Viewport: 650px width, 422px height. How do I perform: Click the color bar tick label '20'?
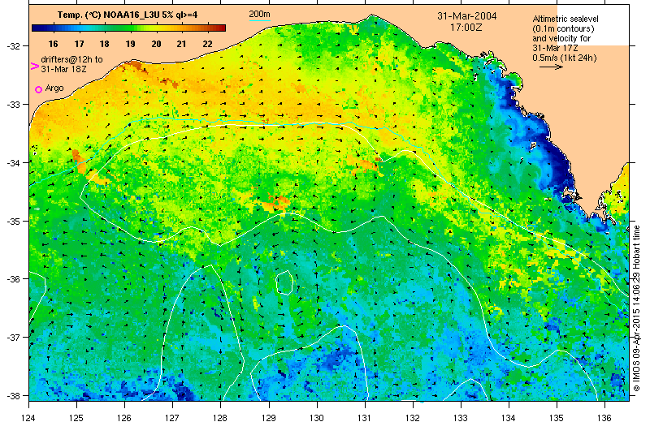tap(156, 44)
